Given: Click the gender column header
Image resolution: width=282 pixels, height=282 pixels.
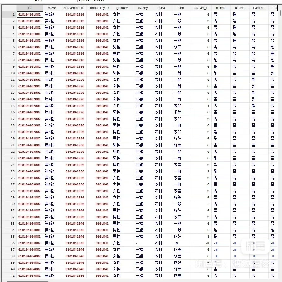Looking at the screenshot, I should click(x=122, y=8).
